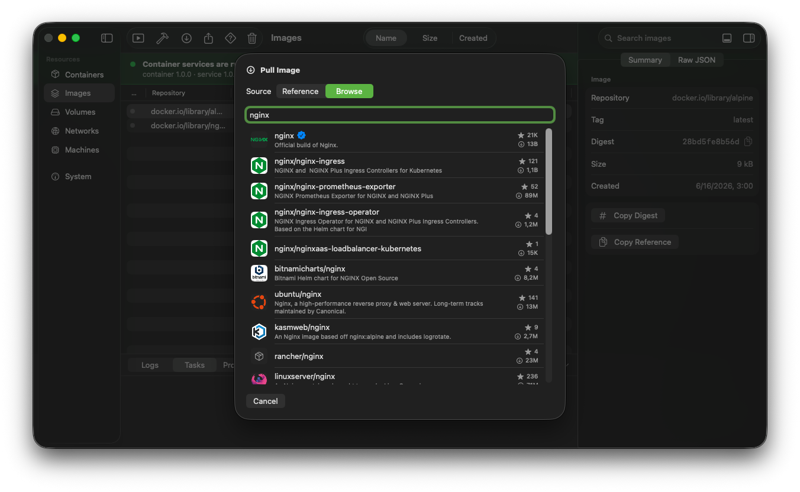Viewport: 800px width, 492px height.
Task: Click the diamond question mark inspect icon
Action: (231, 38)
